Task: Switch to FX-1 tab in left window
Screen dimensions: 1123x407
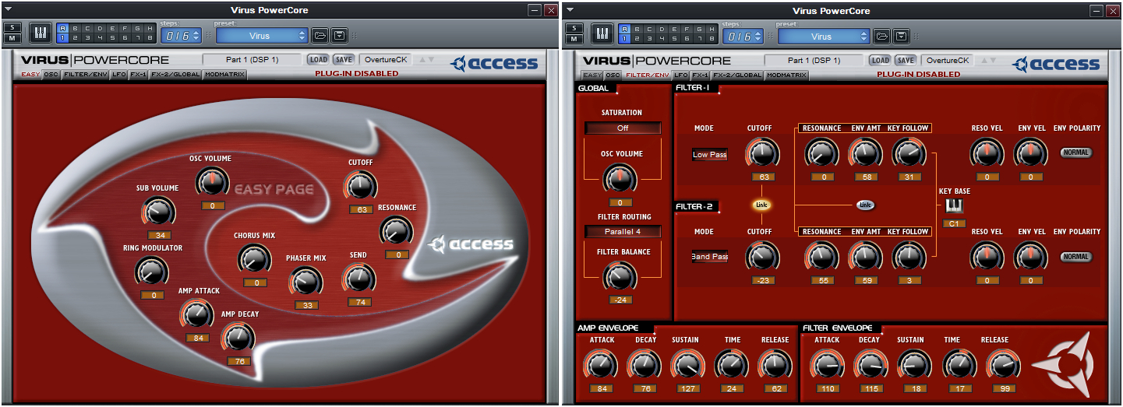Action: [x=139, y=75]
